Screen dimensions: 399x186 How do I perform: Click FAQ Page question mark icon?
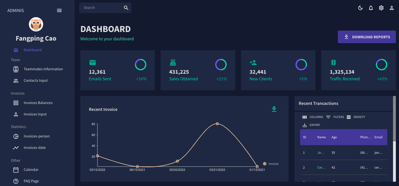pos(16,181)
